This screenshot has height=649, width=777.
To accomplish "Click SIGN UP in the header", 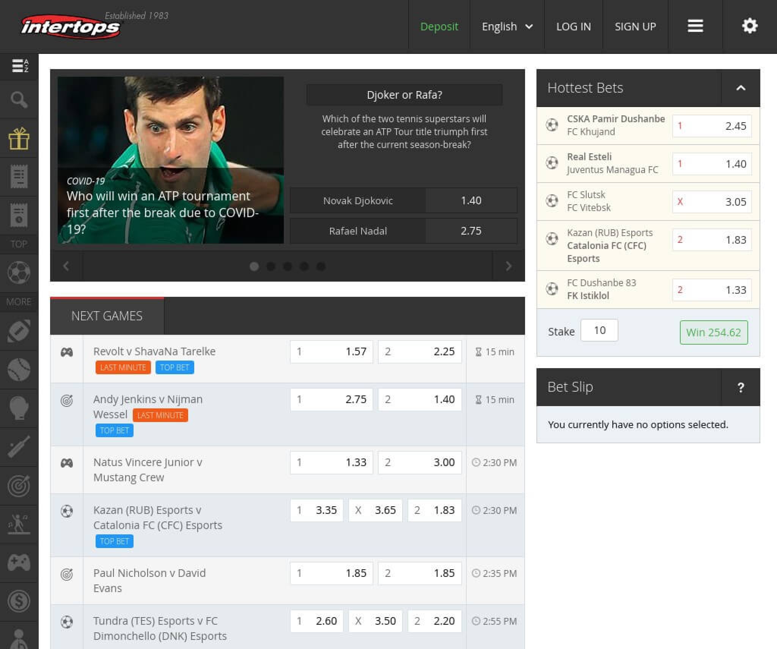I will pos(635,27).
